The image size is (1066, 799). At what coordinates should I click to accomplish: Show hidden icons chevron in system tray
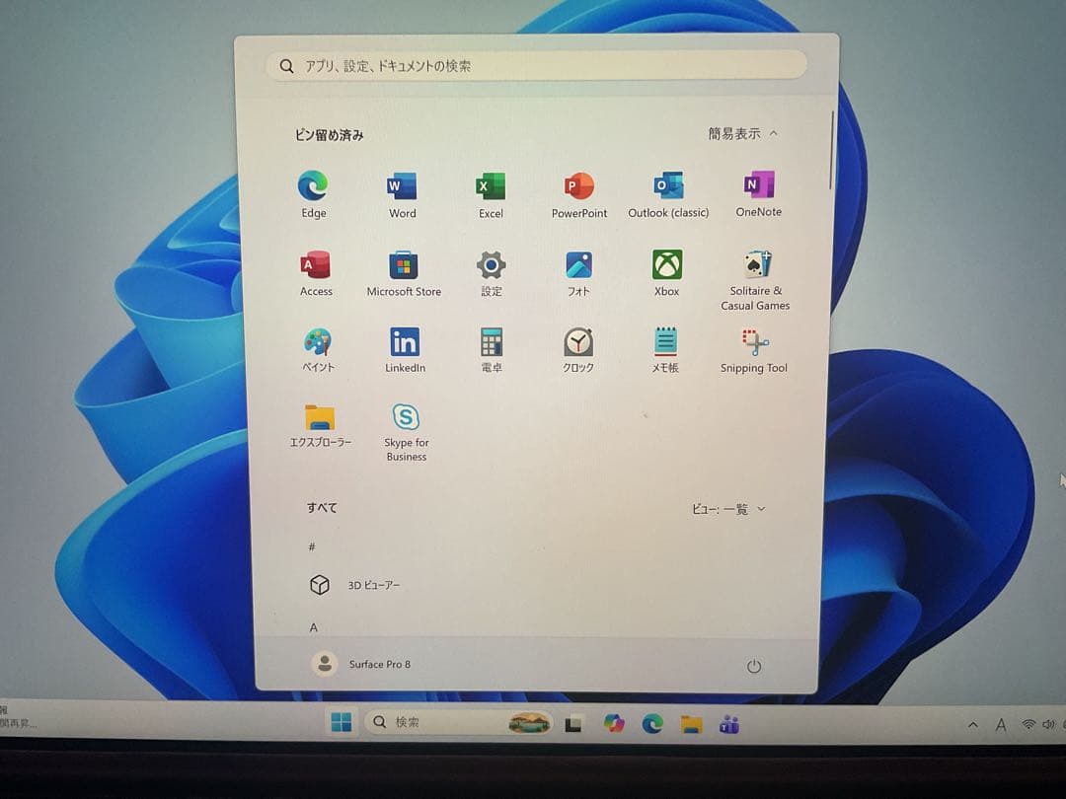(x=973, y=725)
